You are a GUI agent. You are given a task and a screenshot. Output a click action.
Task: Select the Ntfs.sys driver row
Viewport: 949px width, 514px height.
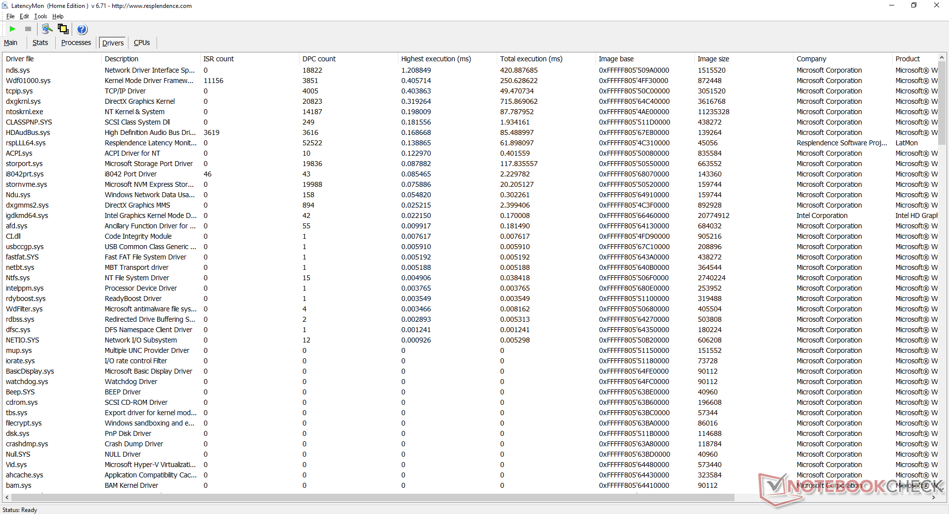click(470, 278)
